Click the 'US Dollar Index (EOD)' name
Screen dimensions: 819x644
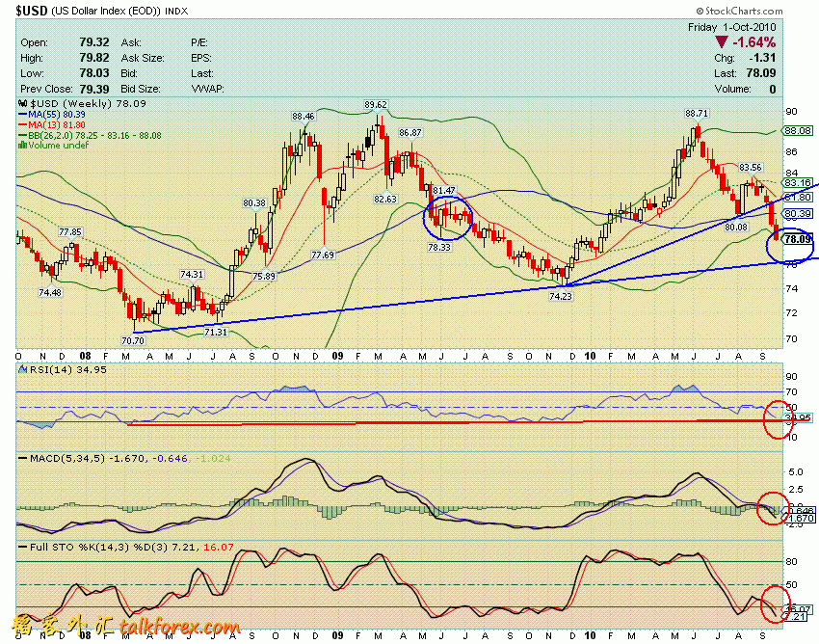106,11
